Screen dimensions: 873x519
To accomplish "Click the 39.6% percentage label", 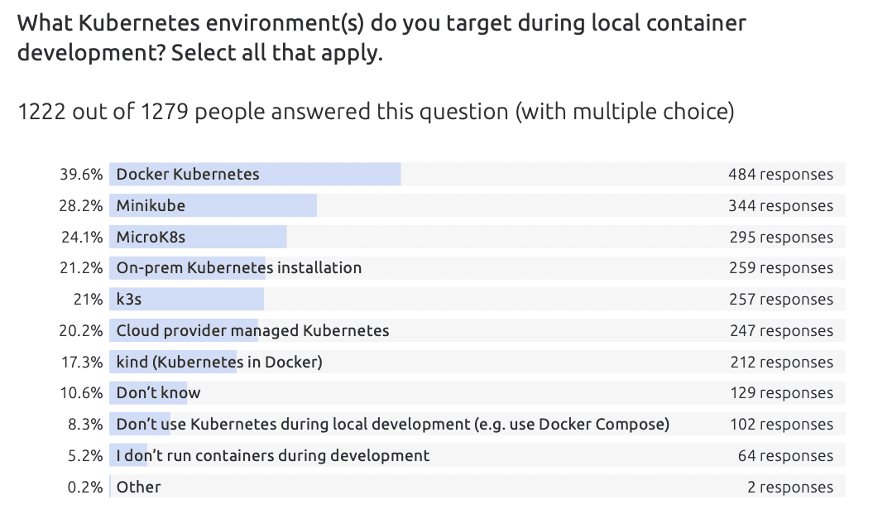I will coord(81,175).
